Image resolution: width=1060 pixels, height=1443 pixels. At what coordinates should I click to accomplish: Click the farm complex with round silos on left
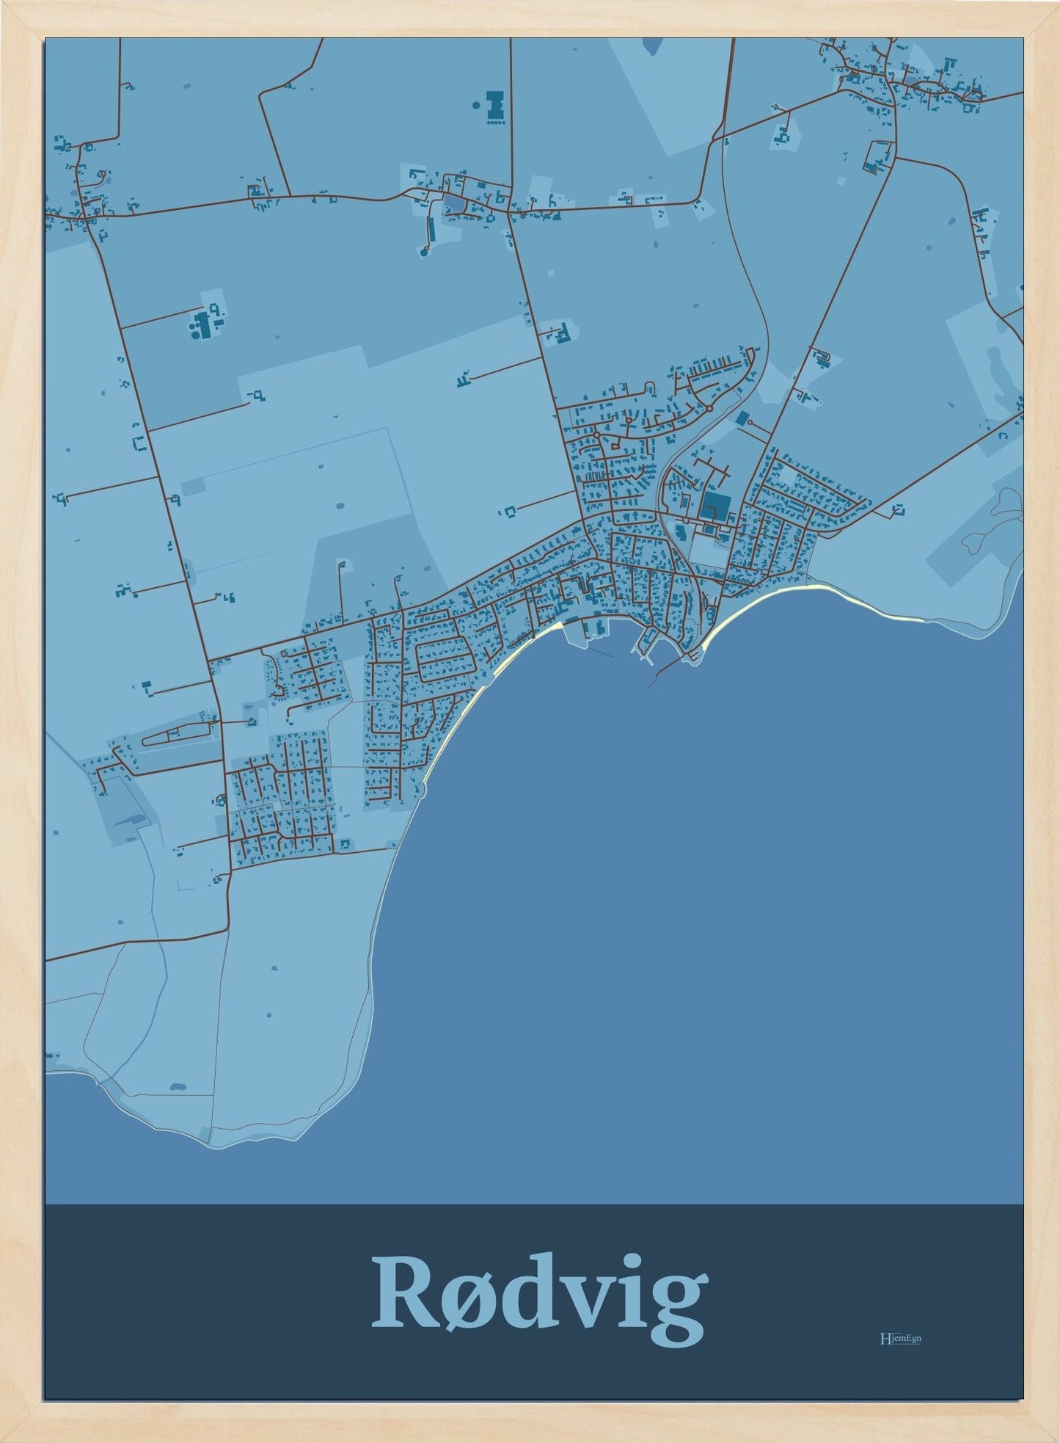[203, 324]
